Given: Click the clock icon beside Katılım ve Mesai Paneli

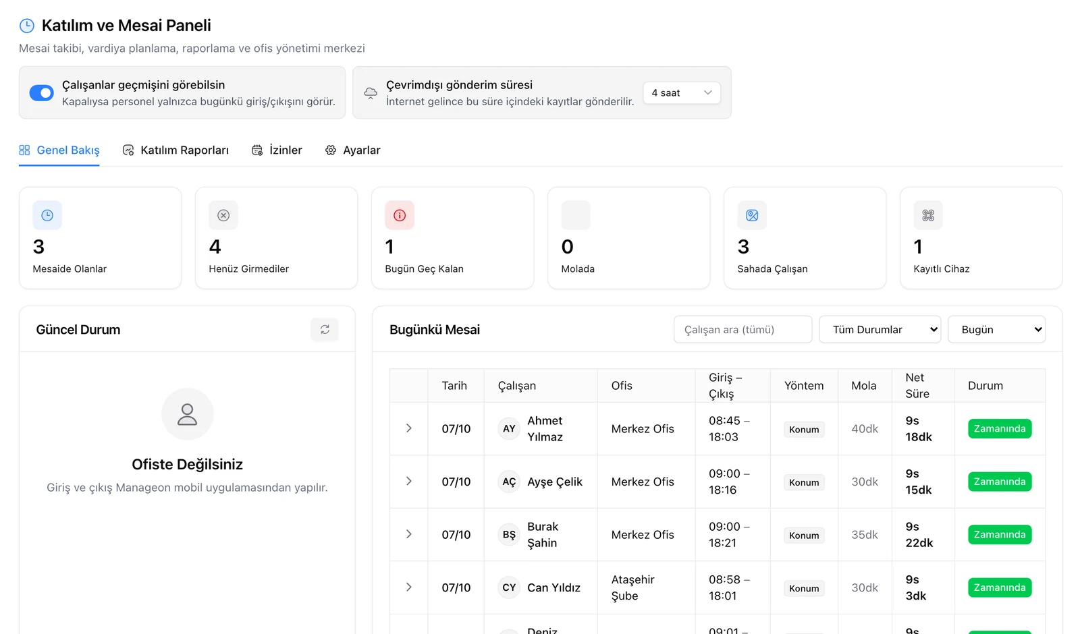Looking at the screenshot, I should point(27,26).
